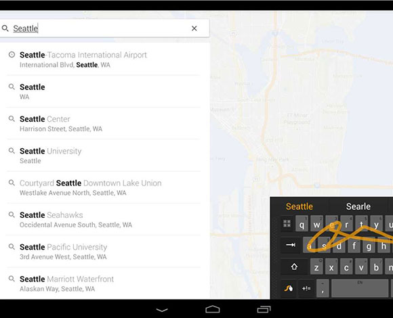Tap the tab key on the keyboard

click(291, 245)
